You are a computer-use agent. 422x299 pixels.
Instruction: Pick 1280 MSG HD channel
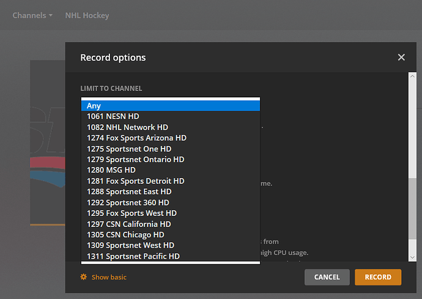(171, 170)
